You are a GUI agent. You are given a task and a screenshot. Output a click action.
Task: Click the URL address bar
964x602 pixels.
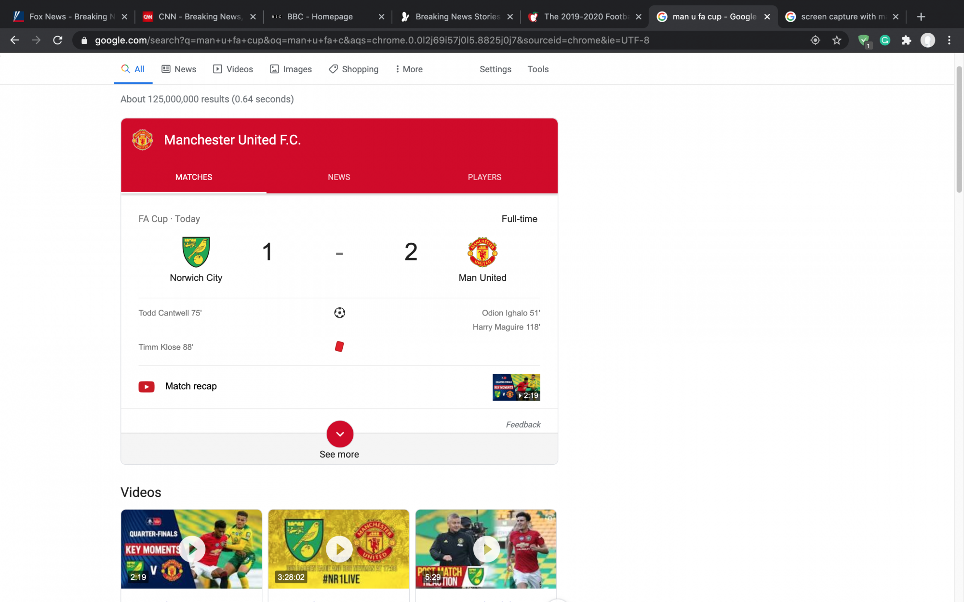tap(371, 40)
